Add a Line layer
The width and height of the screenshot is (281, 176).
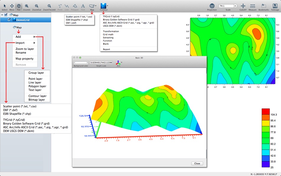click(35, 82)
